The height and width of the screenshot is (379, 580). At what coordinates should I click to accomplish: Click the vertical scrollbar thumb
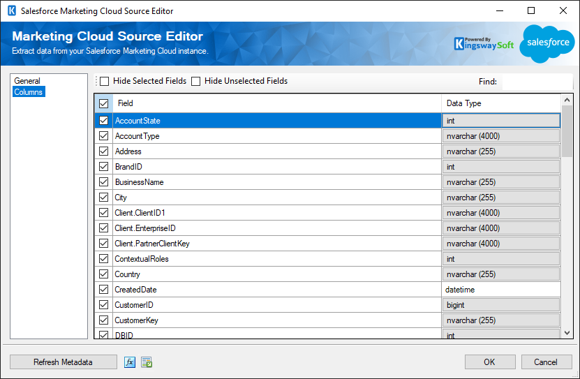pos(567,131)
